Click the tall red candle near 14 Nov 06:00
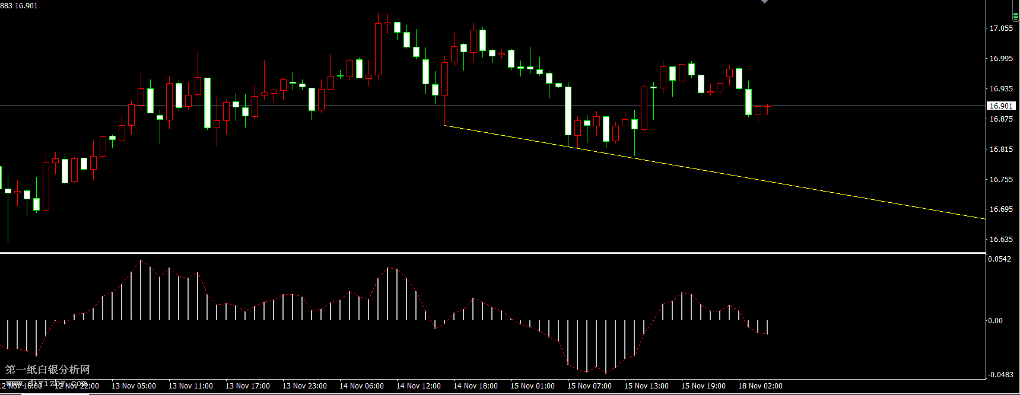Viewport: 1020px width, 395px height. (378, 49)
